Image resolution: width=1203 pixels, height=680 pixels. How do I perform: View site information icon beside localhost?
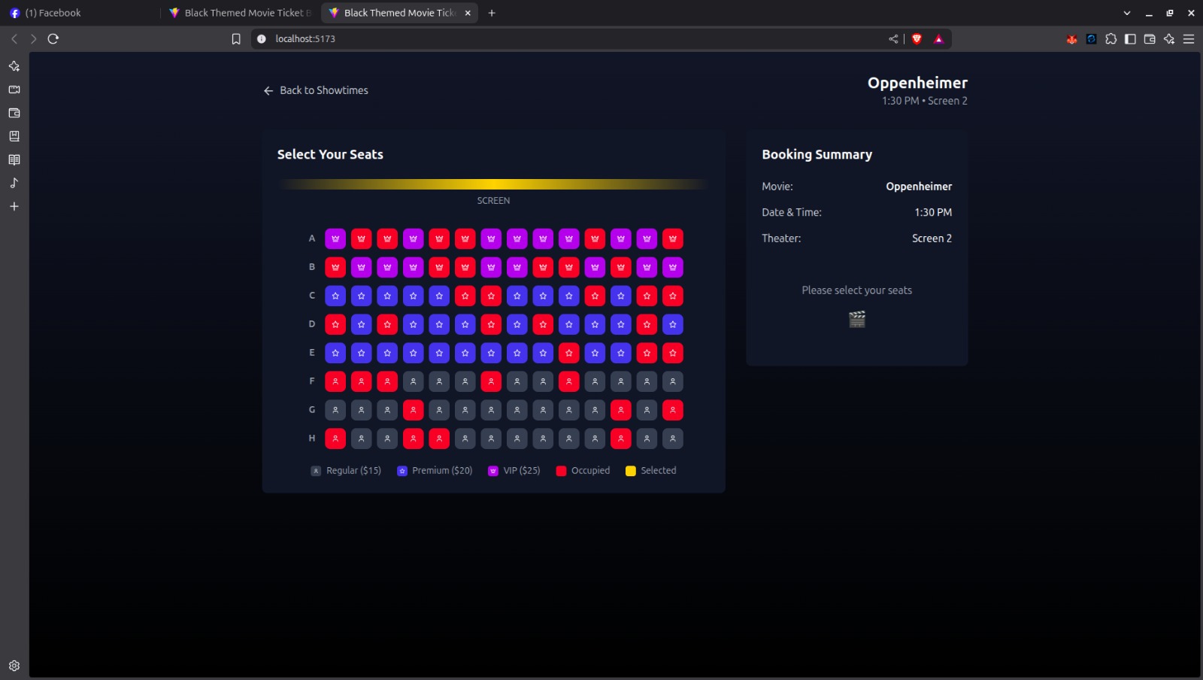click(x=262, y=39)
